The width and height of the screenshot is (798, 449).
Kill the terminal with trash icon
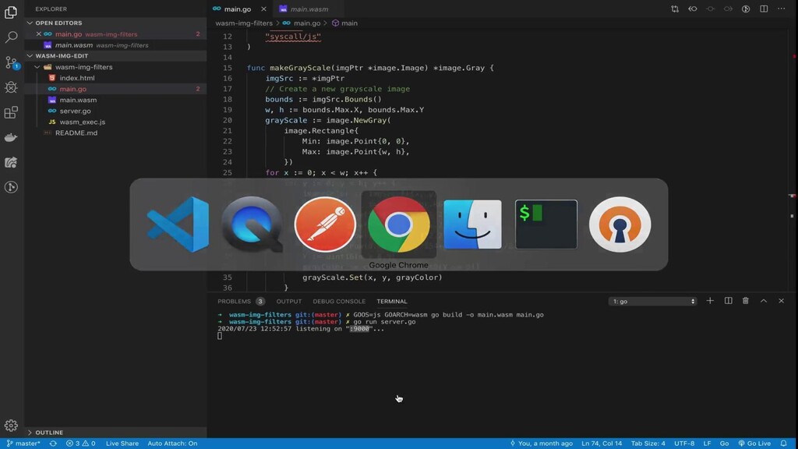[x=746, y=301]
